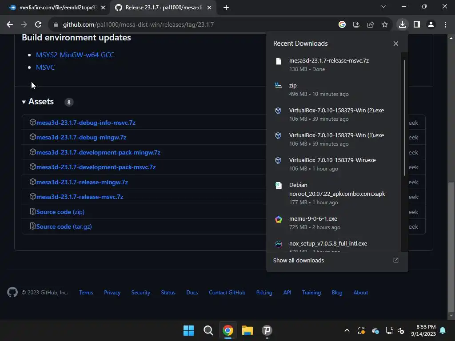The height and width of the screenshot is (341, 455).
Task: Click the page vertical scrollbar thumb
Action: coord(451,246)
